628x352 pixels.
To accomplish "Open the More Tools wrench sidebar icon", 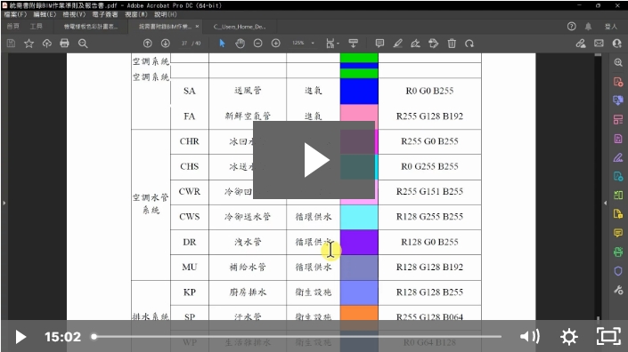I will click(618, 290).
